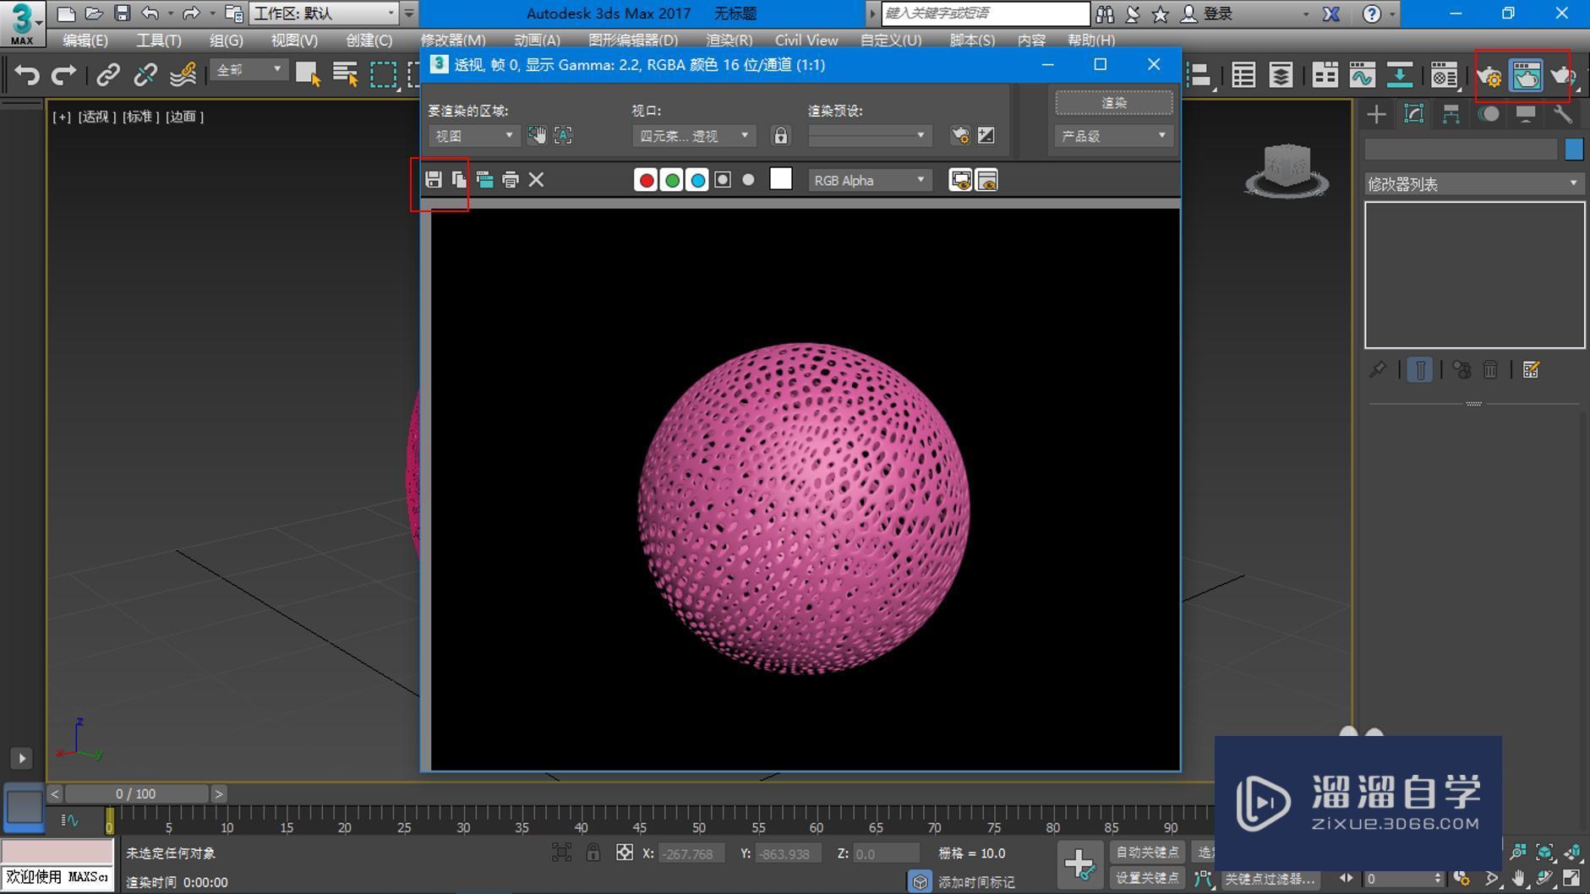1590x894 pixels.
Task: Toggle the blue channel display
Action: coord(697,180)
